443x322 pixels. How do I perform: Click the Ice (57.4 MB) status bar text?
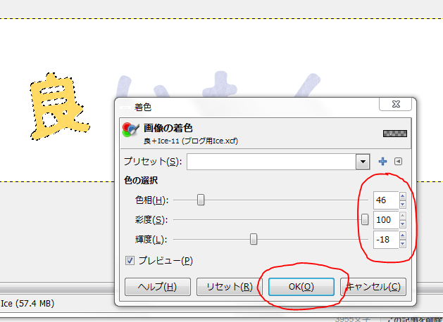coord(27,304)
